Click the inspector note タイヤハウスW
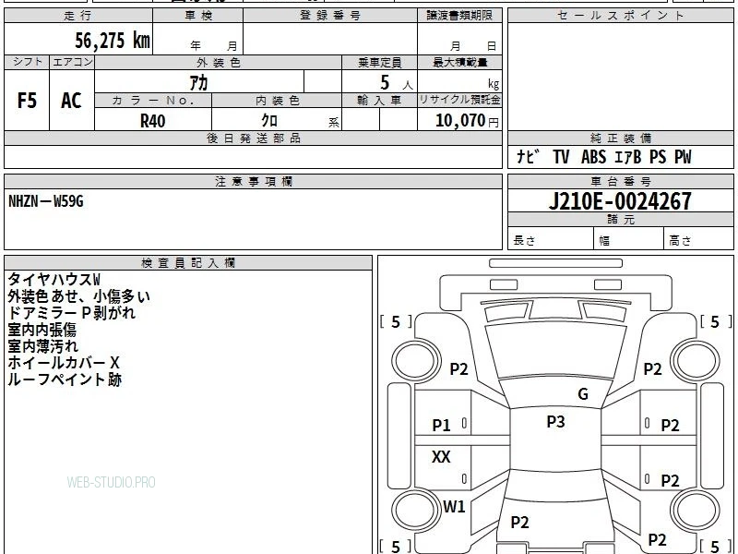The image size is (738, 554). [x=54, y=280]
